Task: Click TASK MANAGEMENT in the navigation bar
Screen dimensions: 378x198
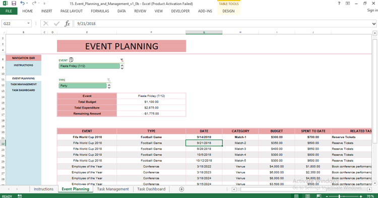Action: 23,84
